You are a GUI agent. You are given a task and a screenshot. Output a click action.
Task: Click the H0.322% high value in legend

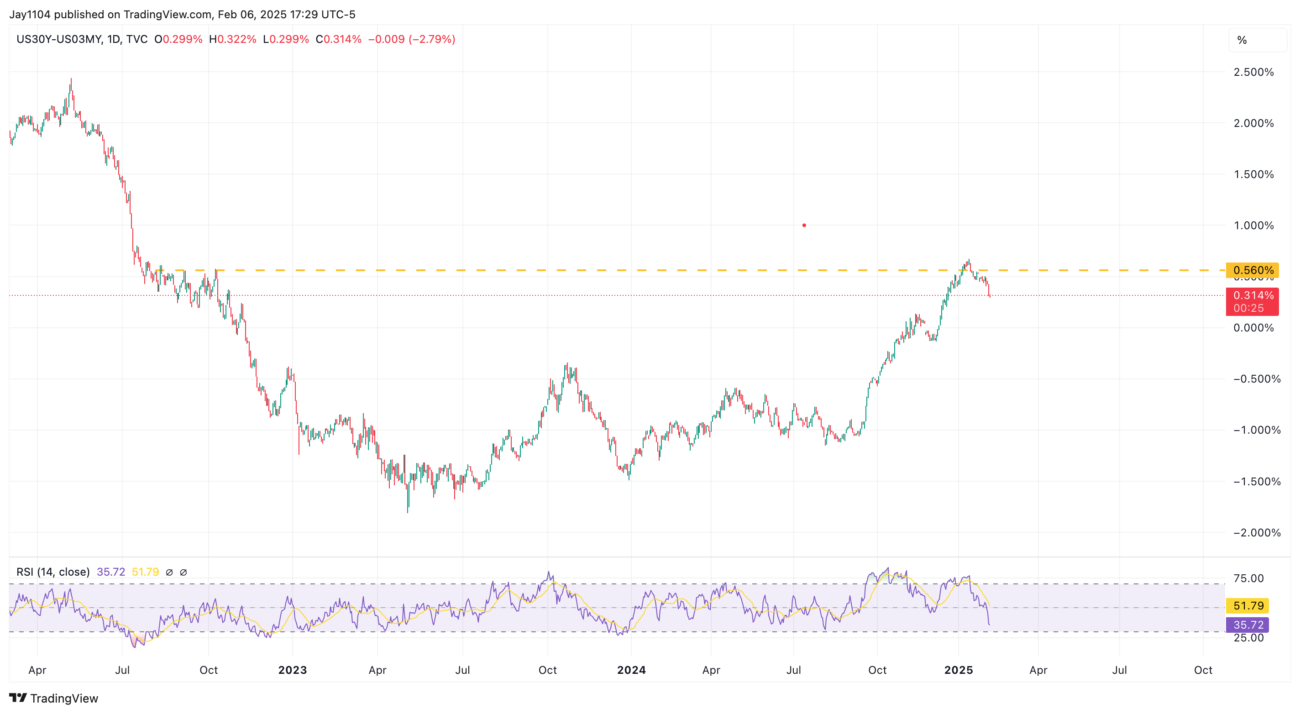tap(233, 39)
